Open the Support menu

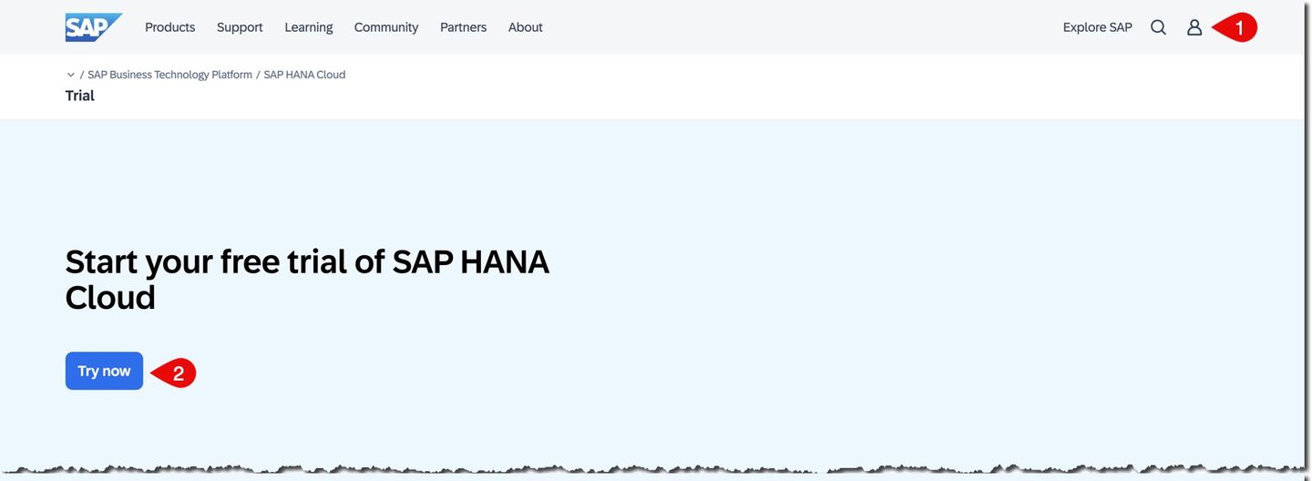click(x=240, y=27)
